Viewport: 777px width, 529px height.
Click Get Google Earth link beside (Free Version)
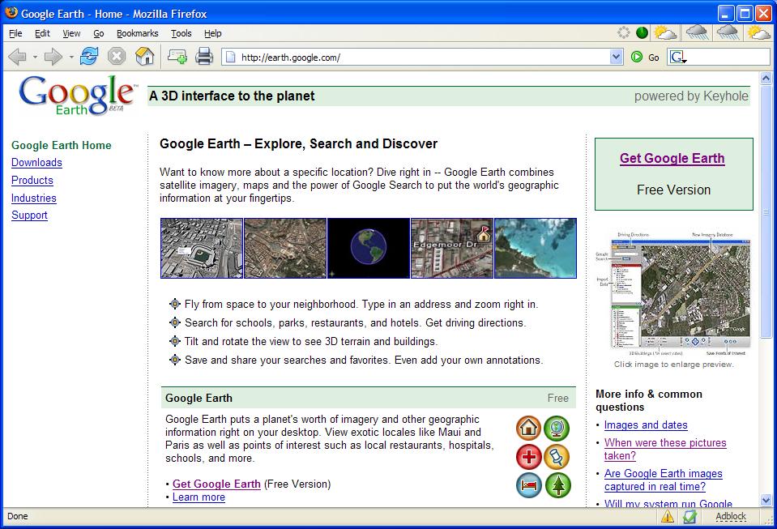[216, 484]
